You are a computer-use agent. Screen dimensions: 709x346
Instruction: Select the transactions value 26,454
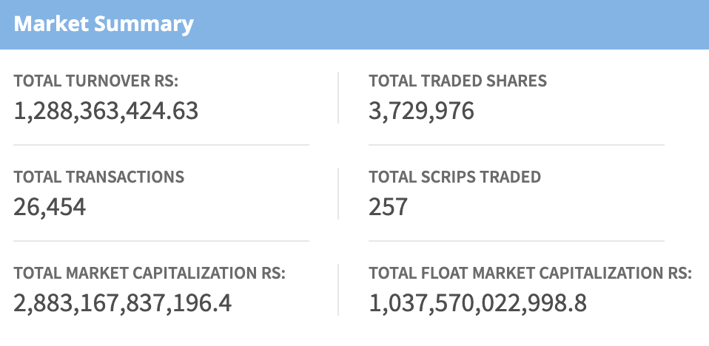coord(50,206)
